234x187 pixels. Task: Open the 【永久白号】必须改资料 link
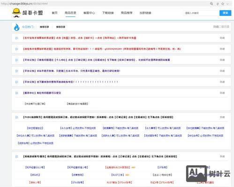click(78, 128)
